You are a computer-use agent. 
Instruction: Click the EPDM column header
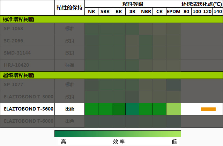[173, 11]
